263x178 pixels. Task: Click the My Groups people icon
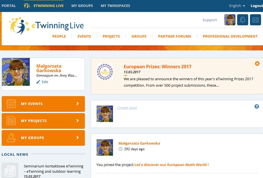(11, 138)
